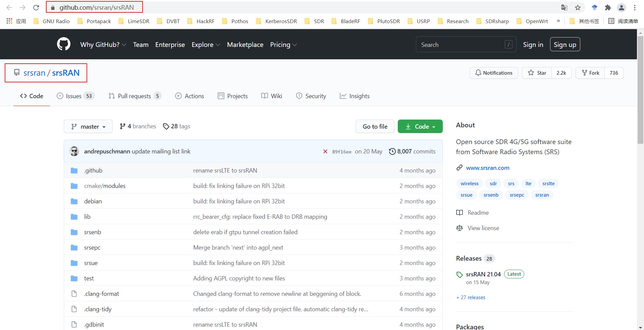Click the srsenb topic tag
This screenshot has width=644, height=330.
pos(491,195)
